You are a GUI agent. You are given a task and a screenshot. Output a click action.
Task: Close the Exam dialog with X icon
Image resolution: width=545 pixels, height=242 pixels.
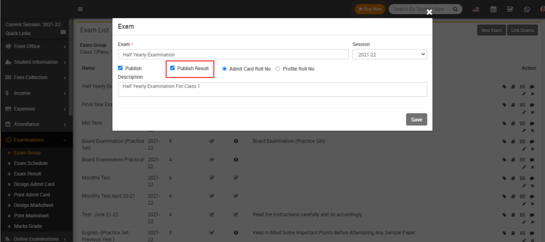pyautogui.click(x=430, y=12)
